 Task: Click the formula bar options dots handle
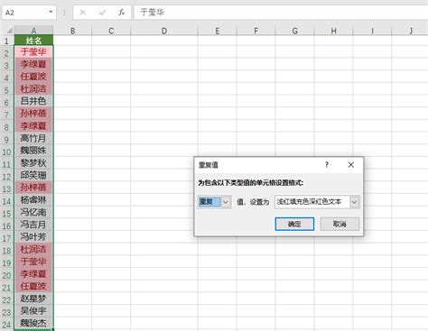64,13
